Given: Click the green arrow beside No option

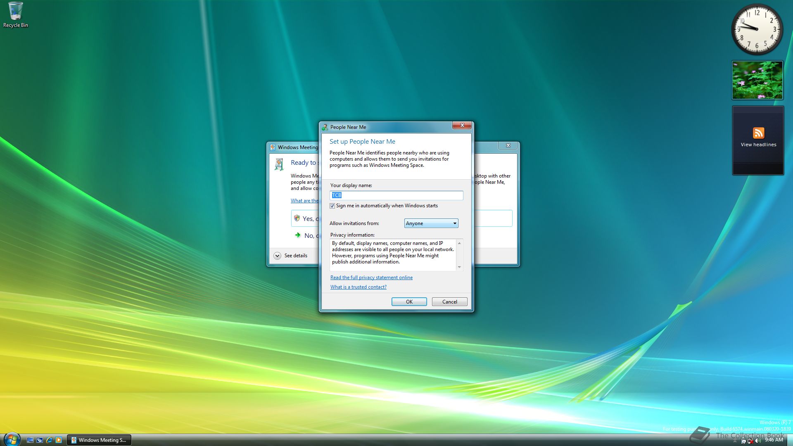Looking at the screenshot, I should (297, 235).
